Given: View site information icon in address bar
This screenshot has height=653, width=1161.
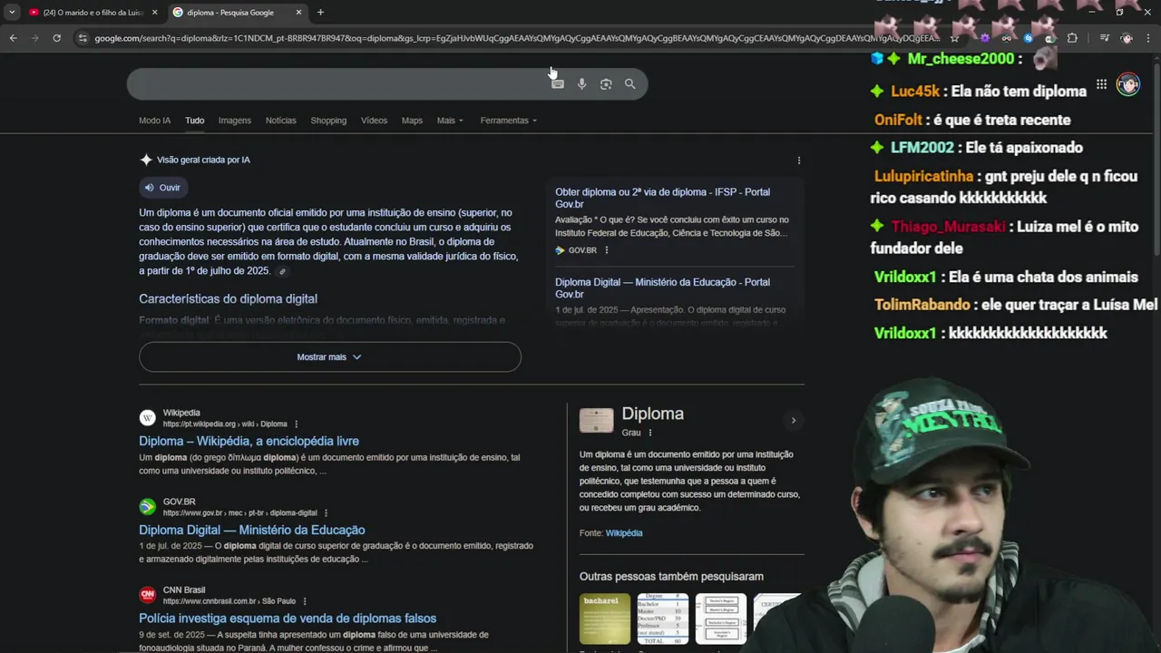Looking at the screenshot, I should click(x=83, y=38).
